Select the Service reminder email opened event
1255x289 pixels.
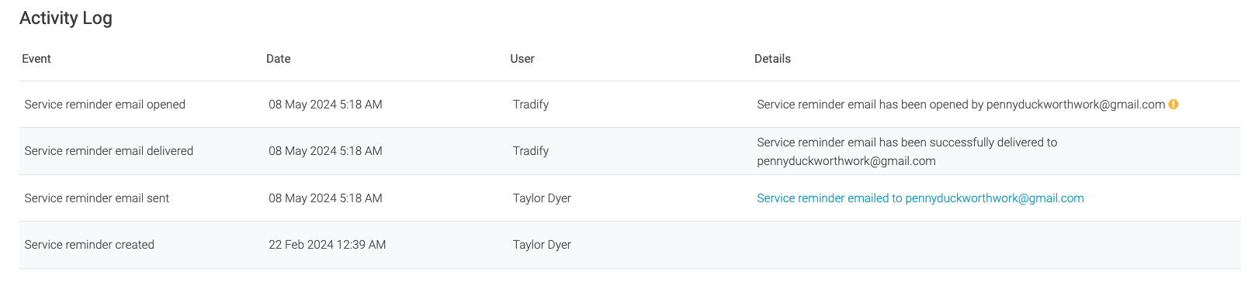[x=105, y=105]
